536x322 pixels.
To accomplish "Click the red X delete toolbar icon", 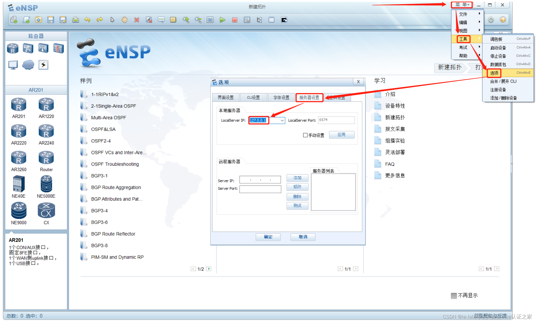I will 137,20.
